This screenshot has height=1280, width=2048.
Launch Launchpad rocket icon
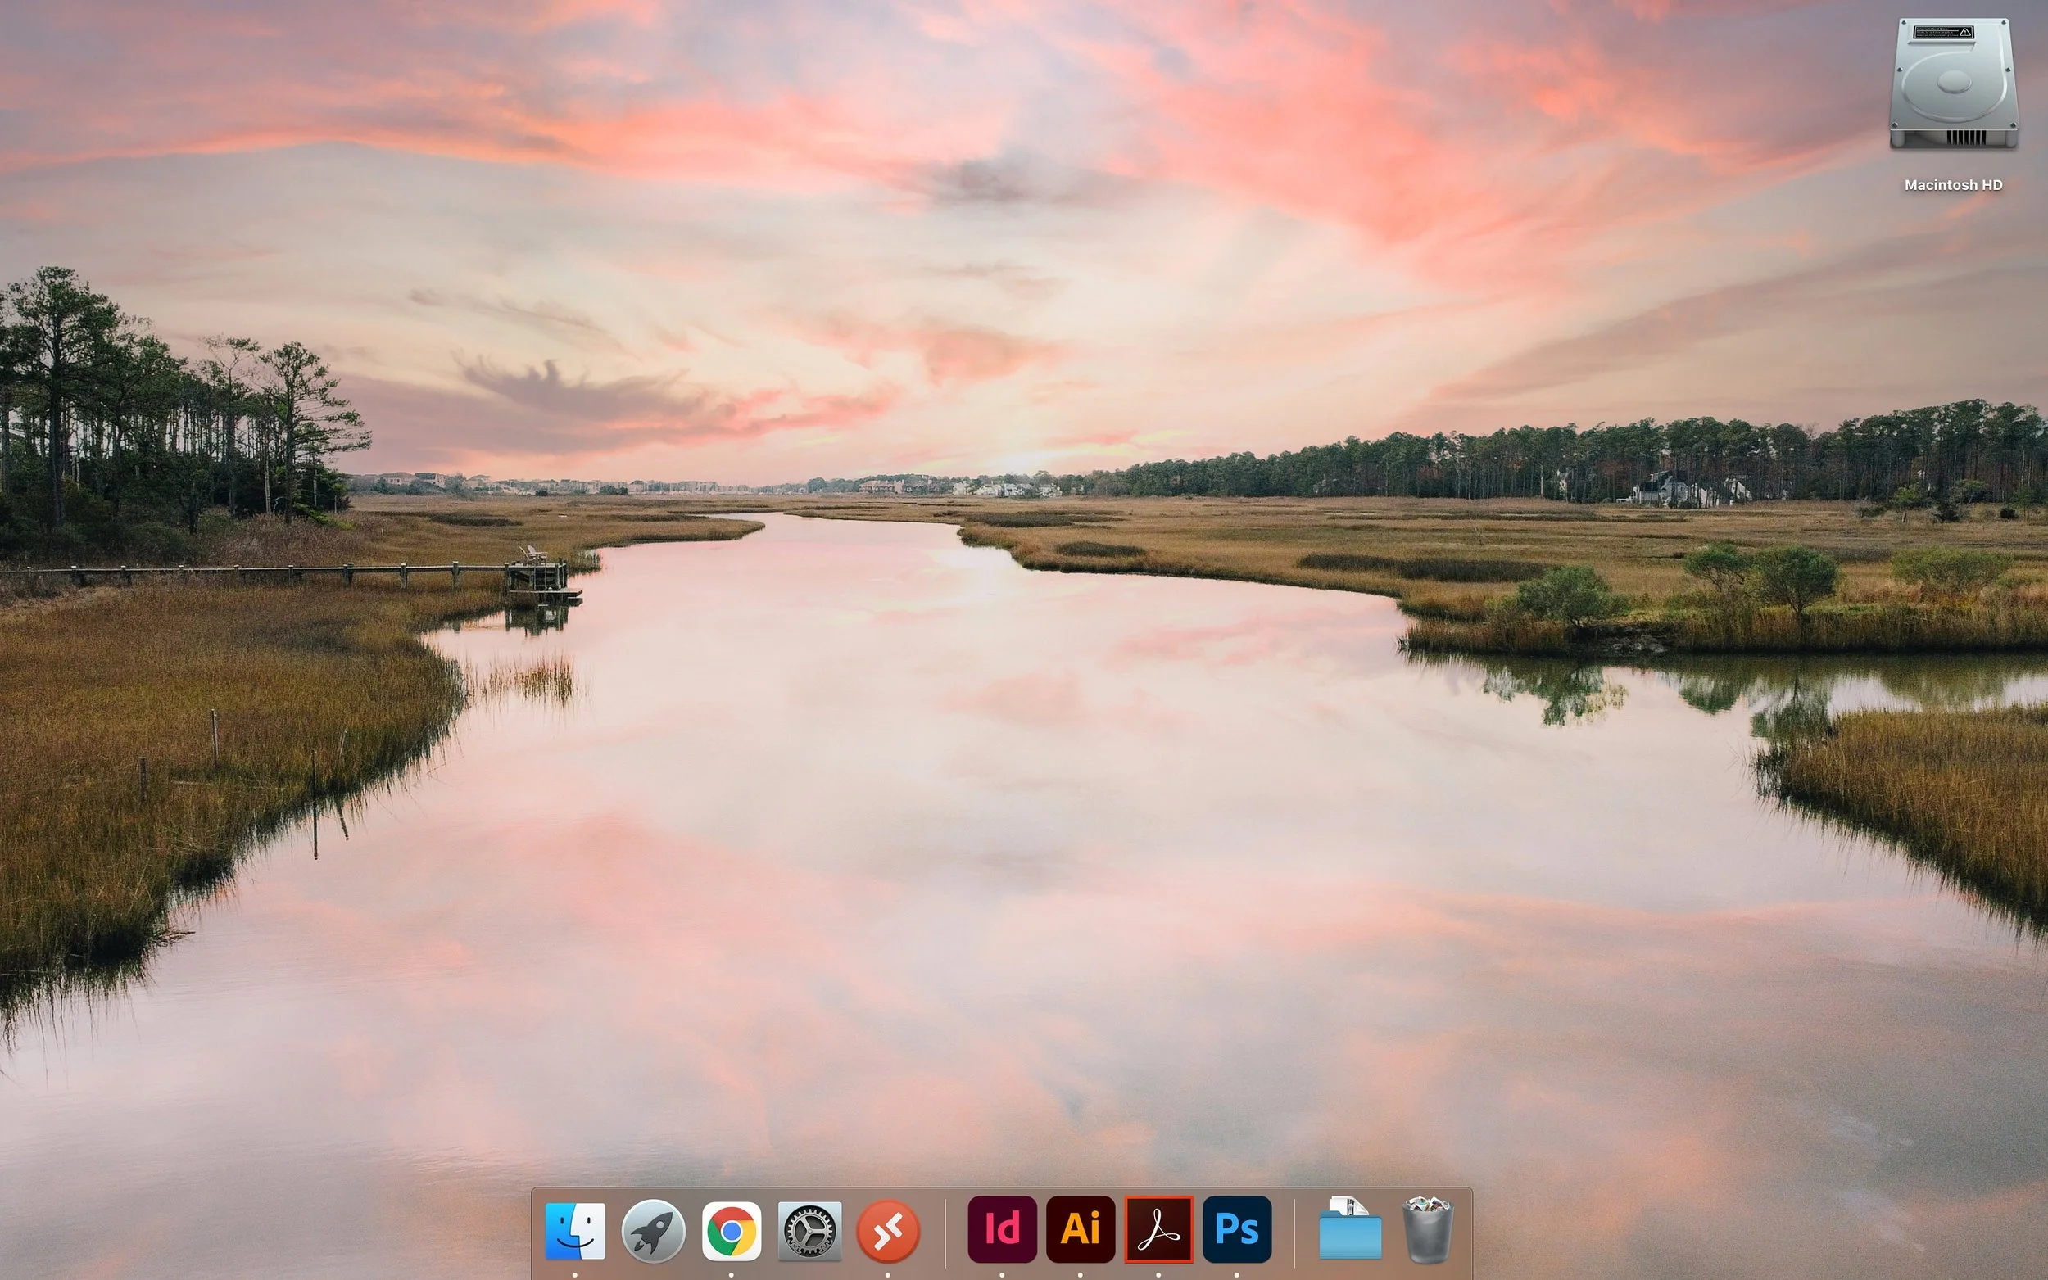point(653,1230)
